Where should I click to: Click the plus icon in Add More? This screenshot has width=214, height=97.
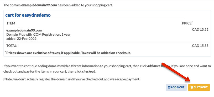coord(169,87)
